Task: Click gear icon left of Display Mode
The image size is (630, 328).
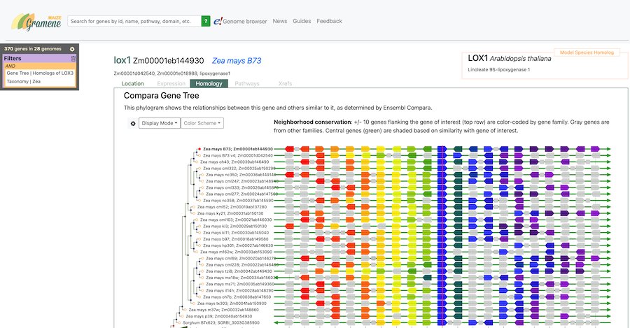Action: [x=133, y=123]
